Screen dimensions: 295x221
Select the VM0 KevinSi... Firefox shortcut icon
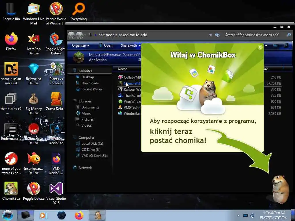click(56, 163)
